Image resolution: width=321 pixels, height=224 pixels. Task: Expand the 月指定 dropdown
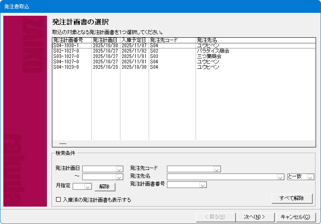pyautogui.click(x=88, y=187)
